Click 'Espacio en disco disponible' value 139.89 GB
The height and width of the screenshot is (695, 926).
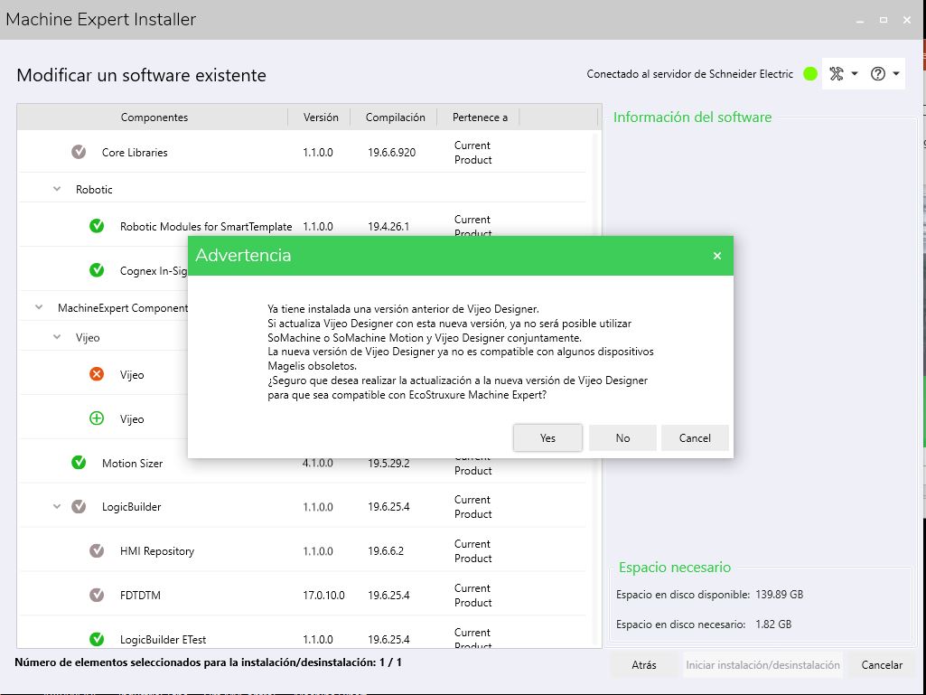[780, 595]
